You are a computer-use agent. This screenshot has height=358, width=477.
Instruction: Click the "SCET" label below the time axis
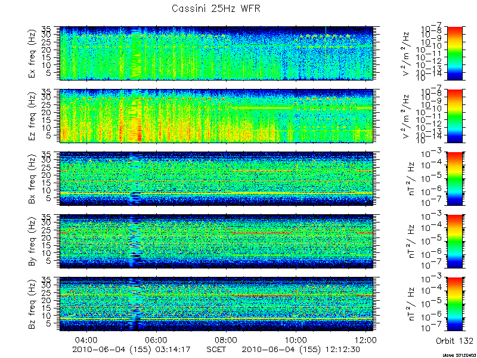(216, 349)
